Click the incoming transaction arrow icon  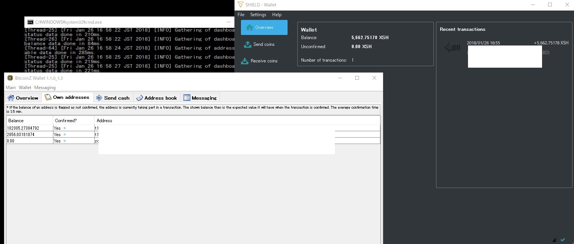pos(452,47)
